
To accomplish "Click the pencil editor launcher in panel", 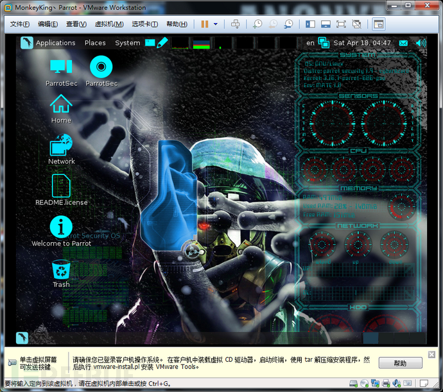I will (x=162, y=42).
